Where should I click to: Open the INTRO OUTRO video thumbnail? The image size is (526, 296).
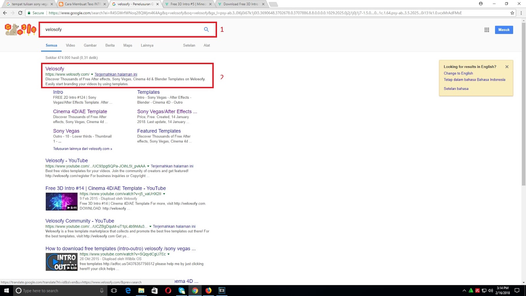(61, 262)
